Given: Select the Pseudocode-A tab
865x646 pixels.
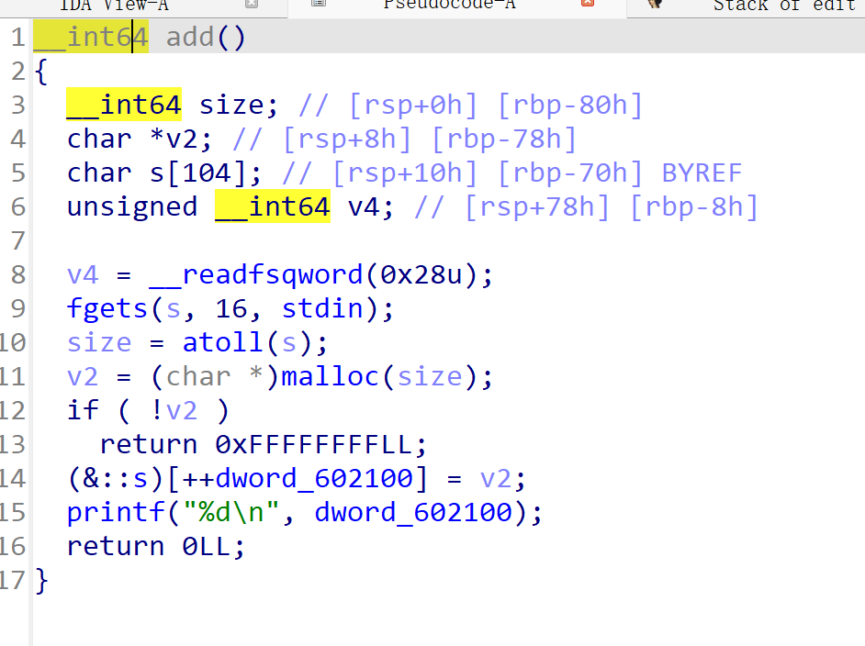Looking at the screenshot, I should (449, 6).
